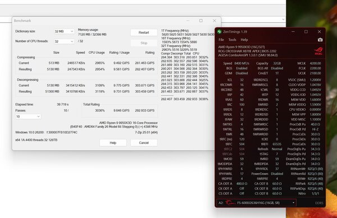
Task: Click the Cancel button in Benchmark
Action: (144, 143)
